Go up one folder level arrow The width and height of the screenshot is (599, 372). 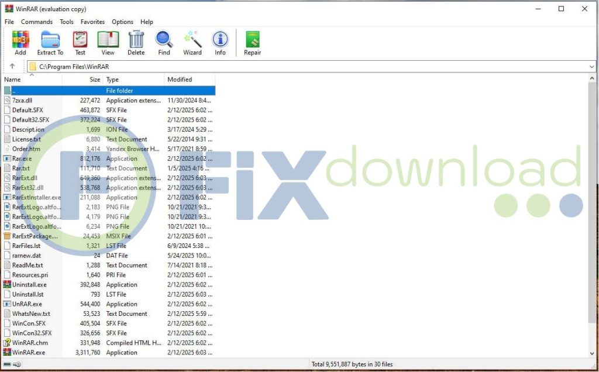click(x=12, y=66)
